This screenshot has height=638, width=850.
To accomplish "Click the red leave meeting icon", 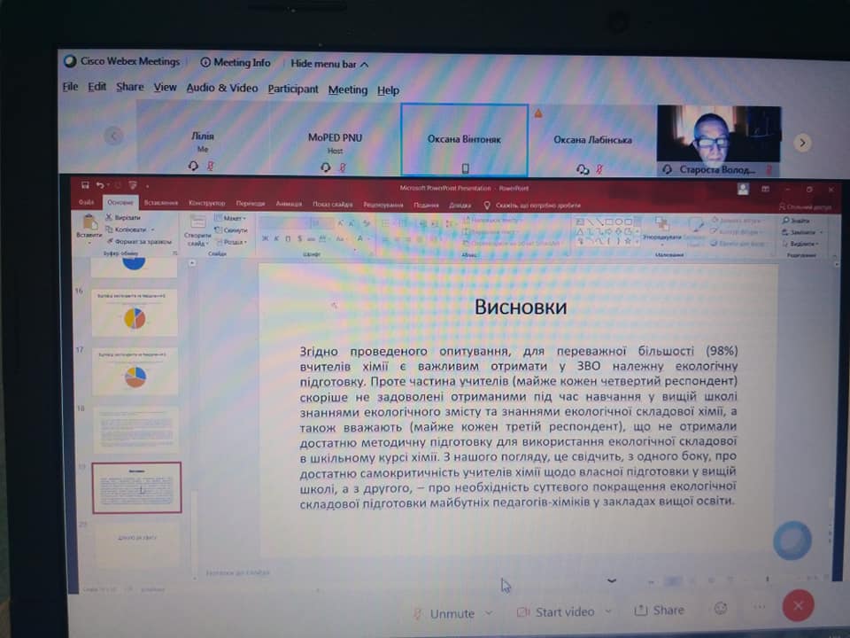I will point(797,605).
